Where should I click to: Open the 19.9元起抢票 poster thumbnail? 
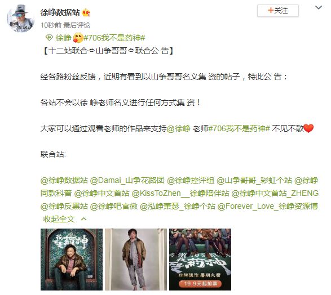[x=200, y=260]
